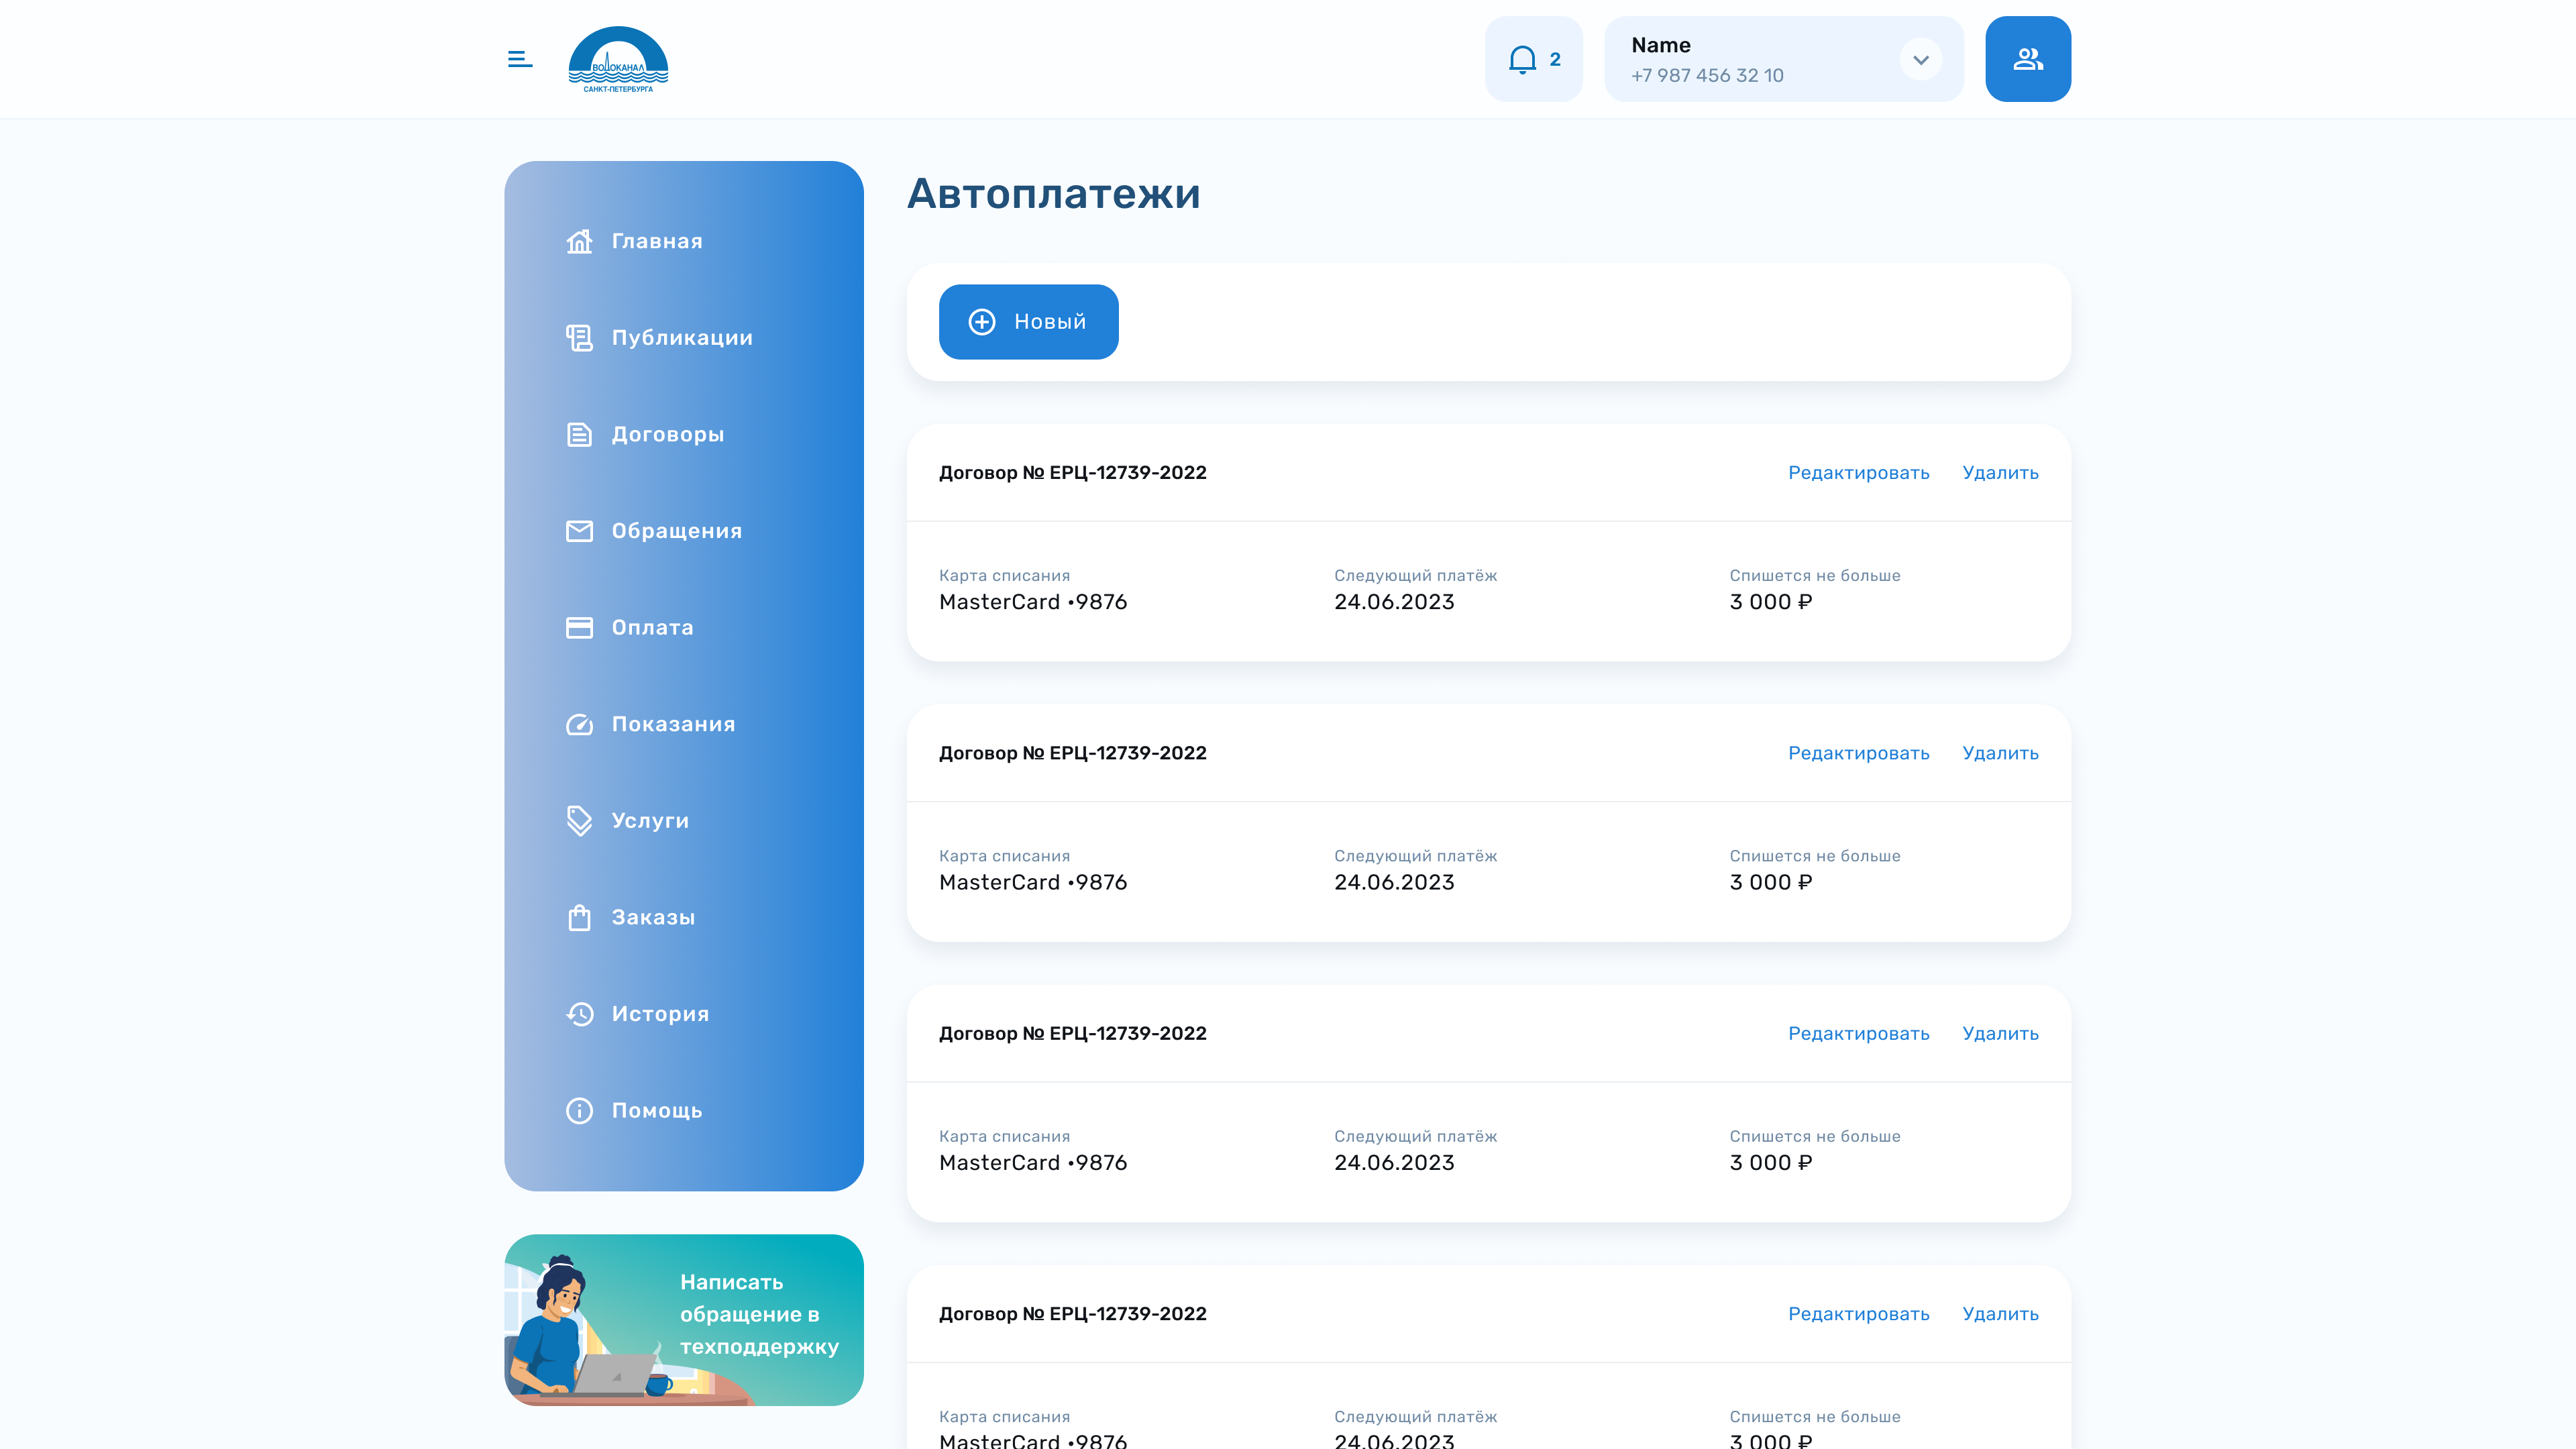Click the house icon for Главная
The height and width of the screenshot is (1449, 2576).
pyautogui.click(x=579, y=241)
